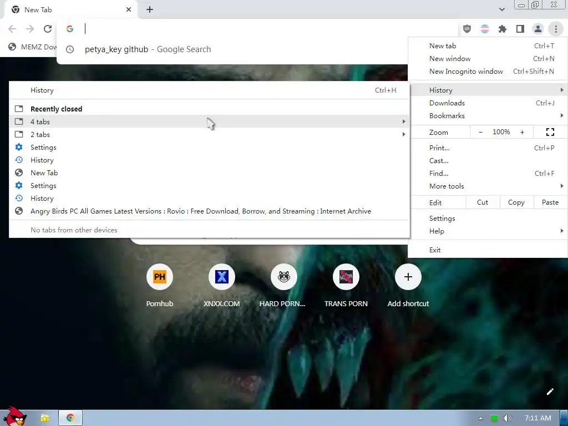Reopen the first recently closed Settings tab
The image size is (568, 426).
click(209, 148)
